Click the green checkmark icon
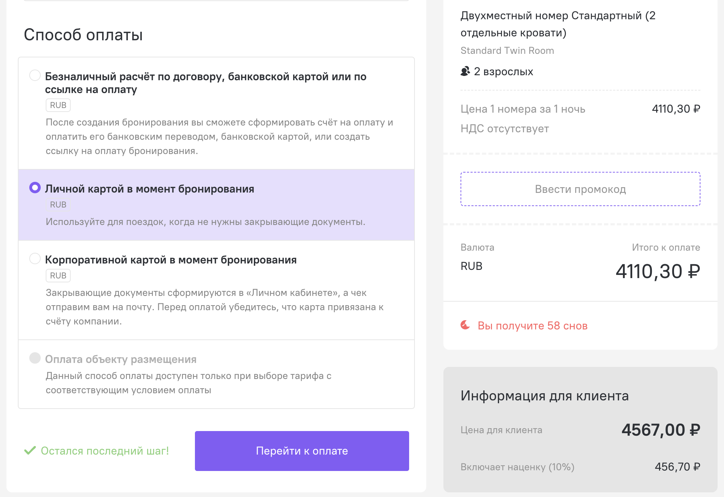 (30, 450)
